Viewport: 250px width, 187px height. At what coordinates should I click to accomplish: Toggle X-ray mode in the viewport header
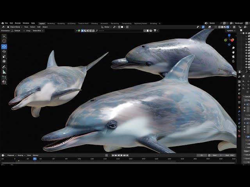click(x=216, y=27)
